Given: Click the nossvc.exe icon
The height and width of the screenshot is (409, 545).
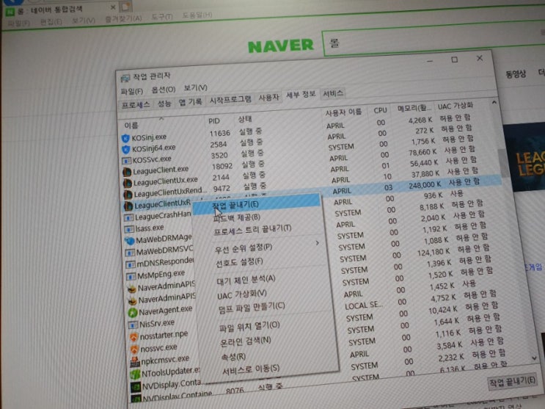Looking at the screenshot, I should [x=134, y=349].
